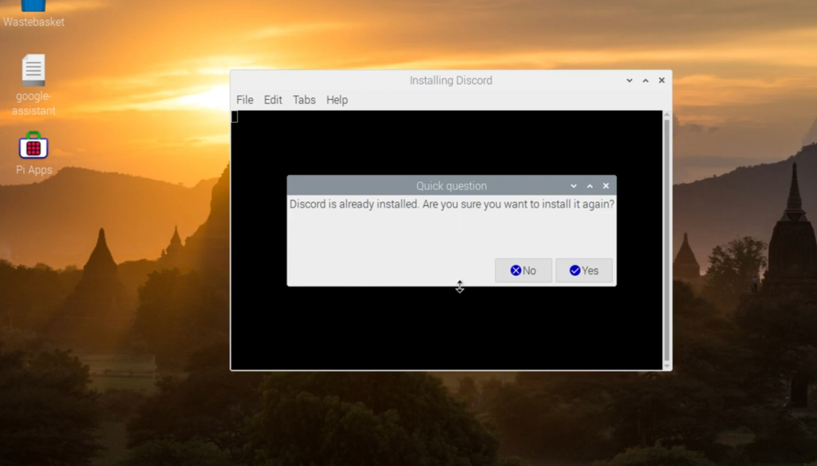Click the terminal vertical scrollbar
This screenshot has height=466, width=817.
666,239
